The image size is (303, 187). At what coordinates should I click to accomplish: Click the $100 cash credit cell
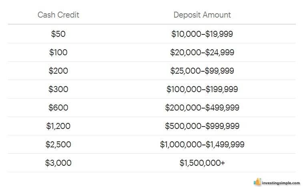pos(58,52)
